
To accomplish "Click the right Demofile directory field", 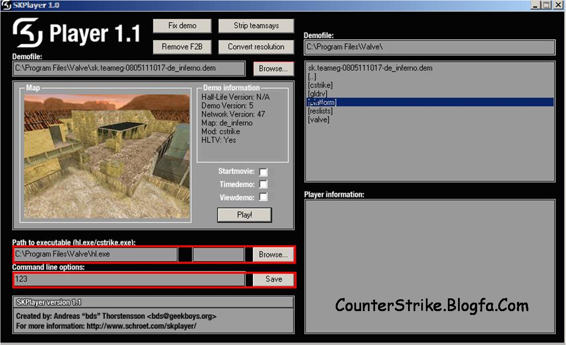I will pos(429,47).
